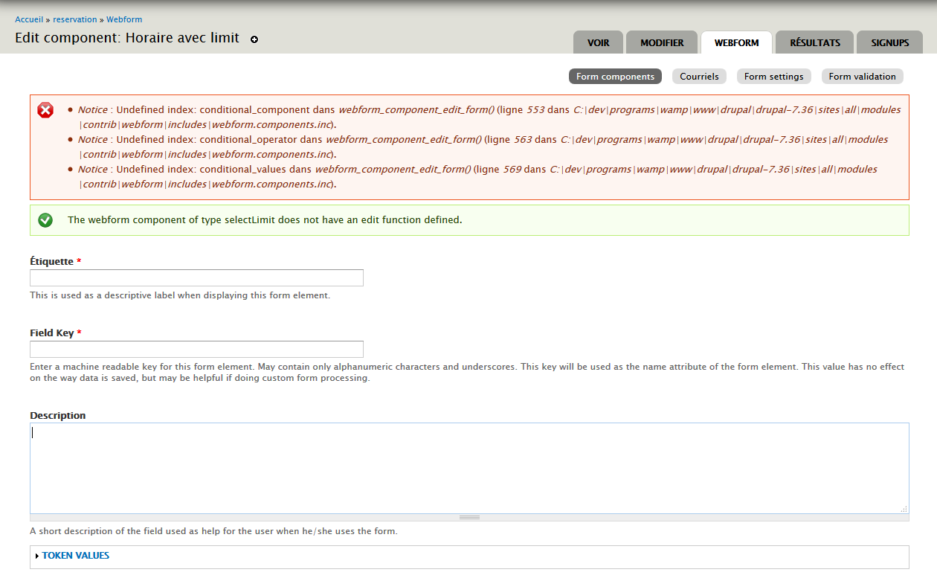This screenshot has height=581, width=937.
Task: Follow the reservation breadcrumb link
Action: pos(75,19)
